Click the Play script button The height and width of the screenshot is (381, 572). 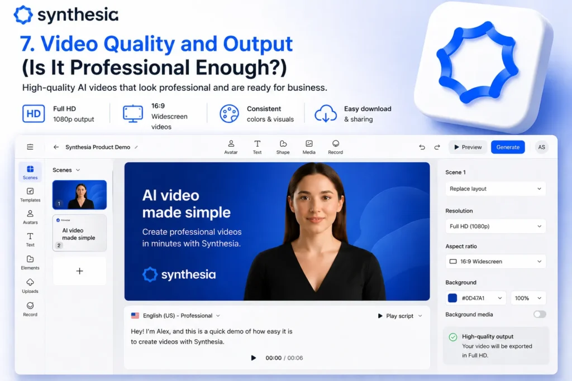click(x=396, y=316)
